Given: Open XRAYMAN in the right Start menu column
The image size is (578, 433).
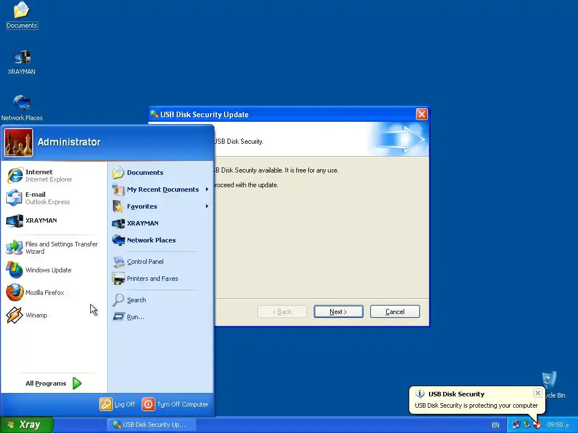Looking at the screenshot, I should click(x=161, y=223).
